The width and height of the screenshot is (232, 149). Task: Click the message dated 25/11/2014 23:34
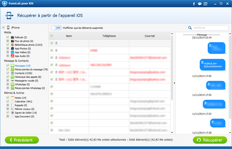[216, 48]
